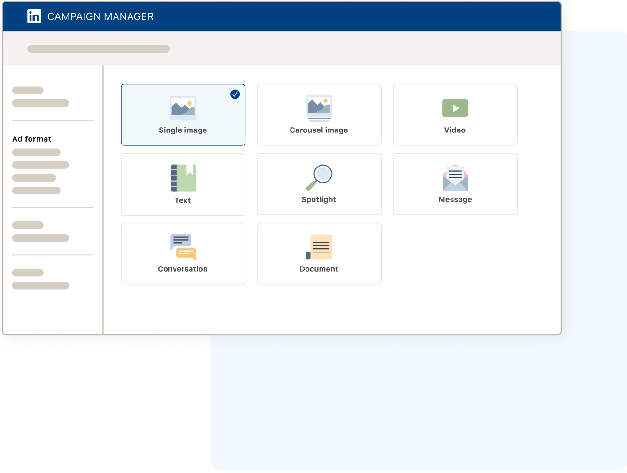Click the CAMPAIGN MANAGER title
The image size is (627, 473).
[100, 17]
